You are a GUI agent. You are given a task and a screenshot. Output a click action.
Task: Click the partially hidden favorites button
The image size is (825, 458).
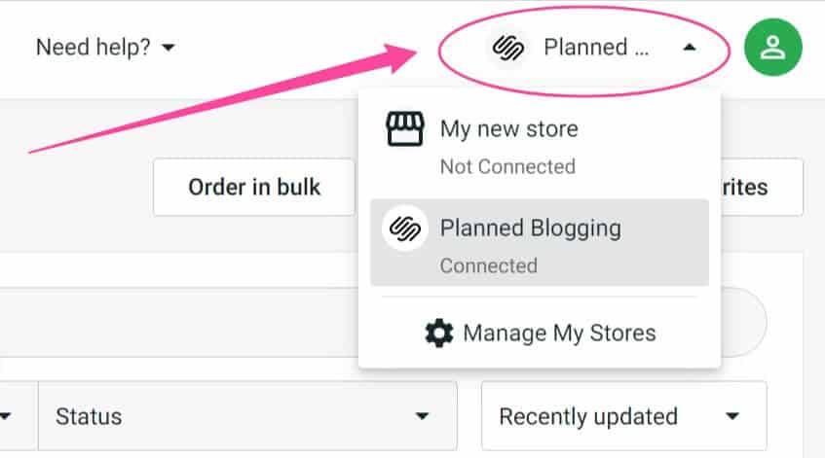762,187
